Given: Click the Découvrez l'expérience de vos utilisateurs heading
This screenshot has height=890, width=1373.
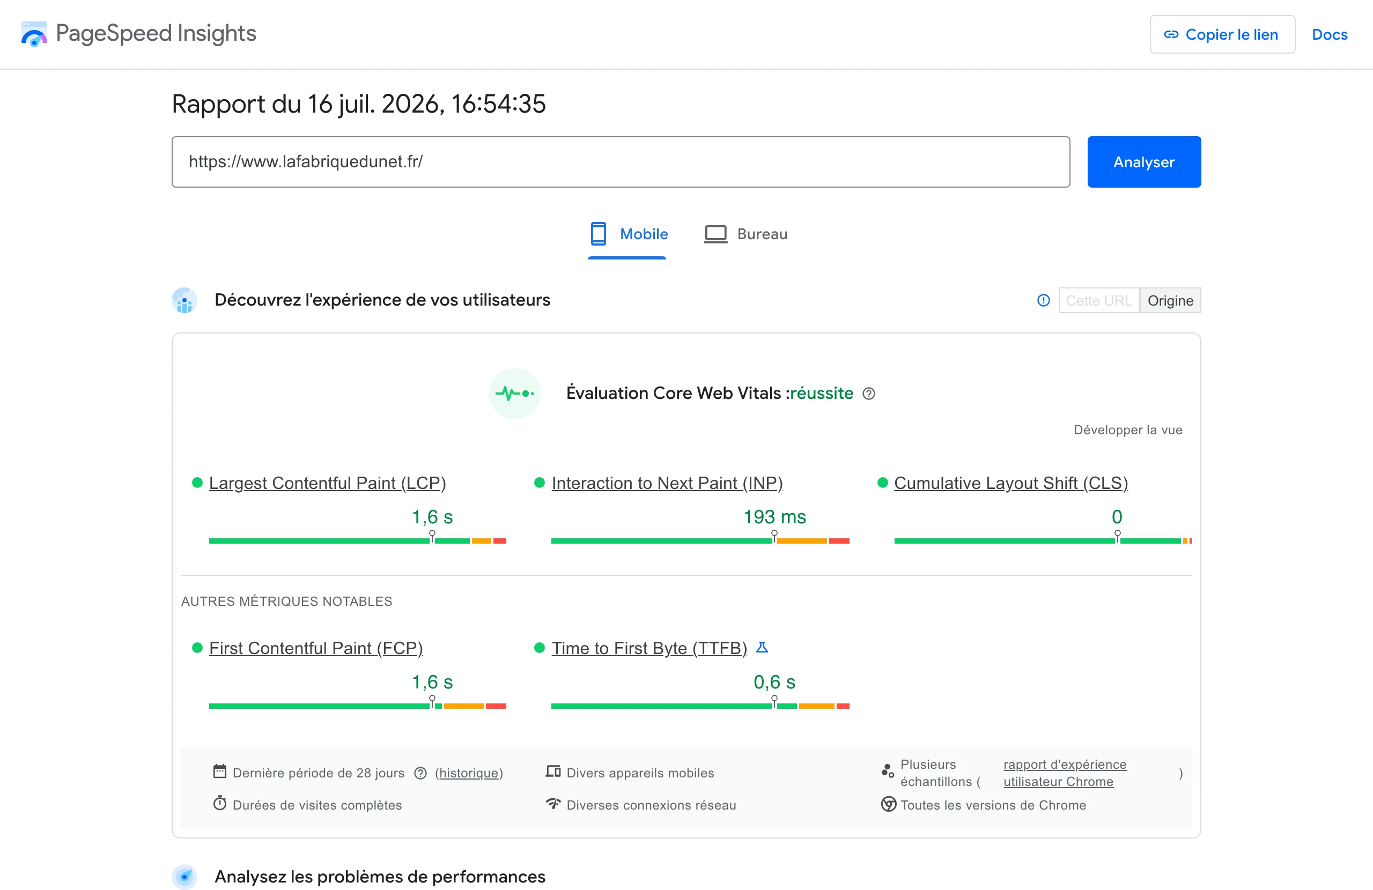Looking at the screenshot, I should point(382,300).
